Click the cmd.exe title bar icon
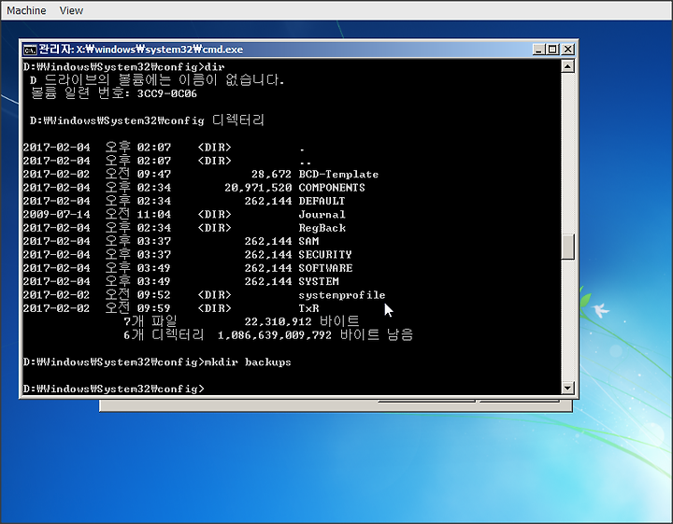 point(30,50)
